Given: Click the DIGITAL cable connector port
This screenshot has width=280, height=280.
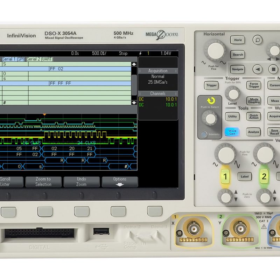Looking at the screenshot, I should (39, 233).
